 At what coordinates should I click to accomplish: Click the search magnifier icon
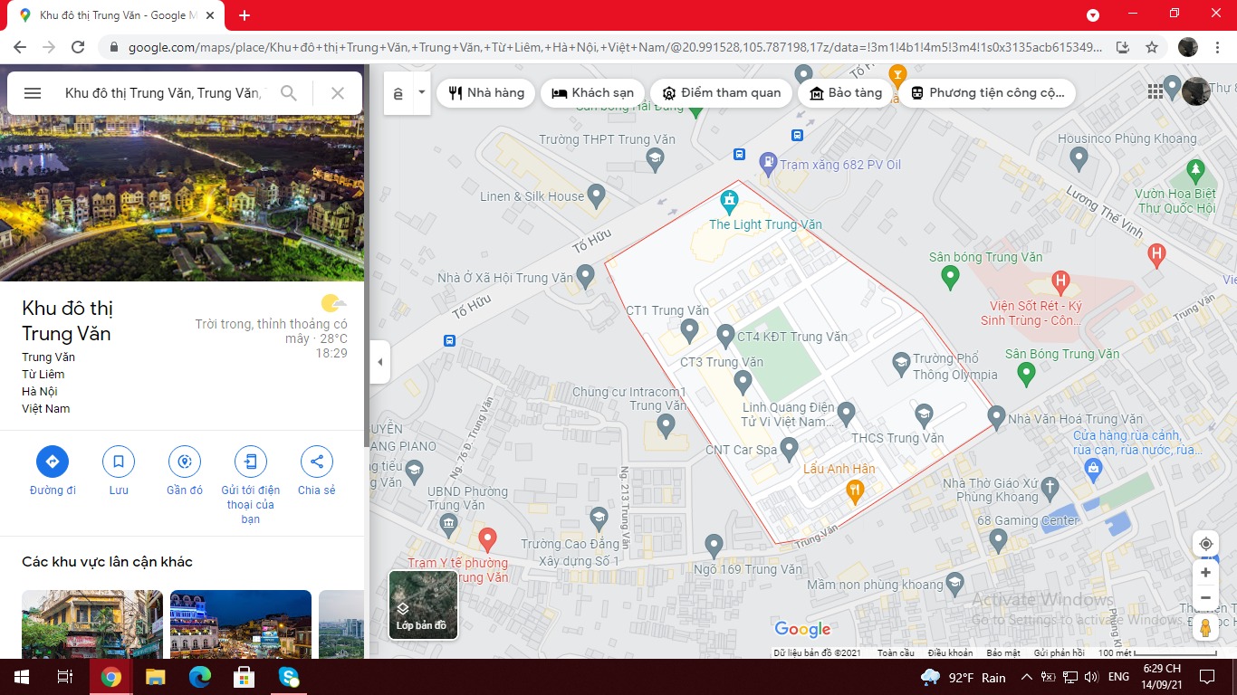[289, 93]
